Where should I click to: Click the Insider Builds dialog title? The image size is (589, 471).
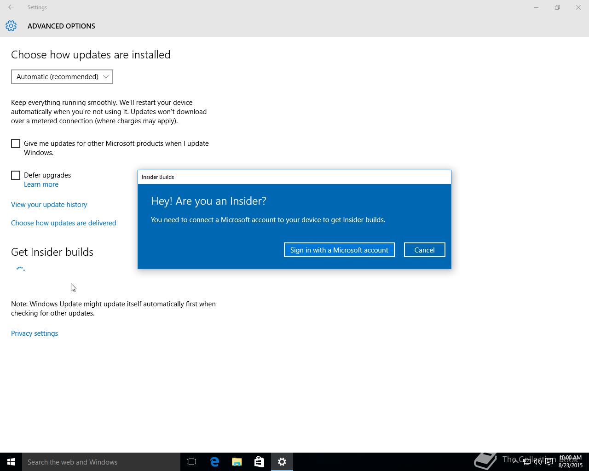(158, 177)
